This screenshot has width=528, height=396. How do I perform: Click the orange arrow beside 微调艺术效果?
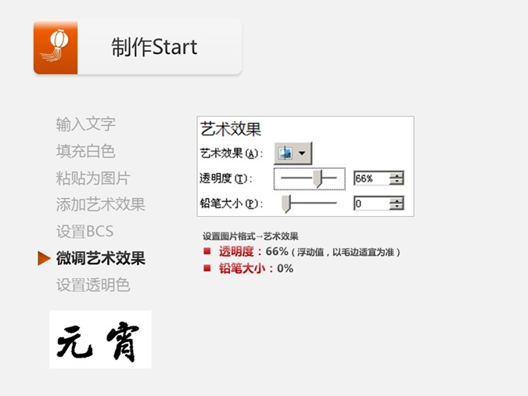point(44,258)
